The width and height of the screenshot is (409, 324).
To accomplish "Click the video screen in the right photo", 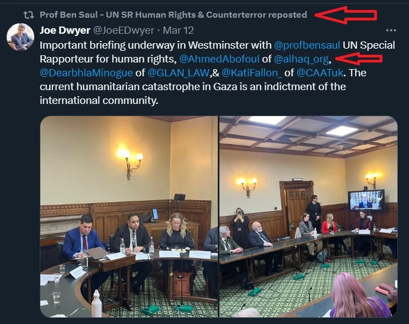I will 366,200.
